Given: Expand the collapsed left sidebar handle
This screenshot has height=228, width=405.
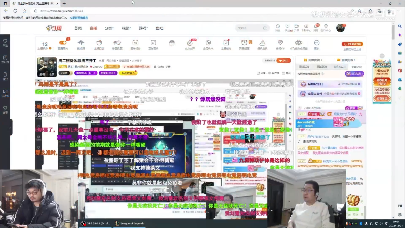Looking at the screenshot, I should point(10,127).
